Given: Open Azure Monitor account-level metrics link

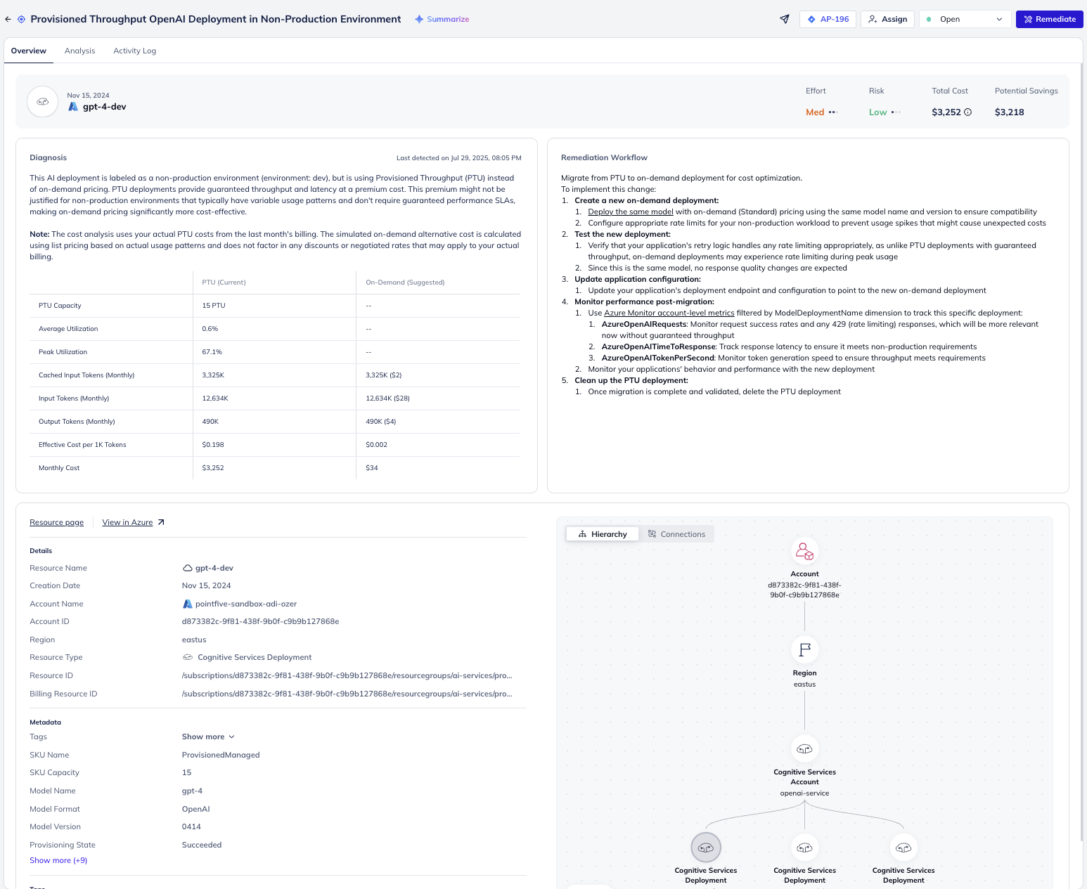Looking at the screenshot, I should (669, 313).
